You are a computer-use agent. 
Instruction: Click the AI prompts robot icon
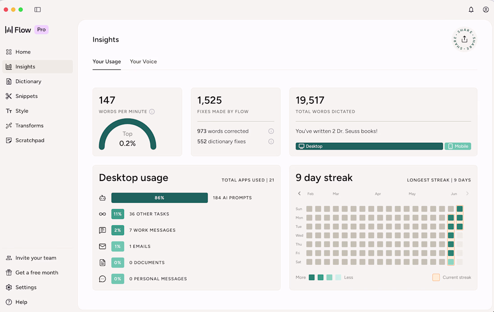tap(102, 198)
